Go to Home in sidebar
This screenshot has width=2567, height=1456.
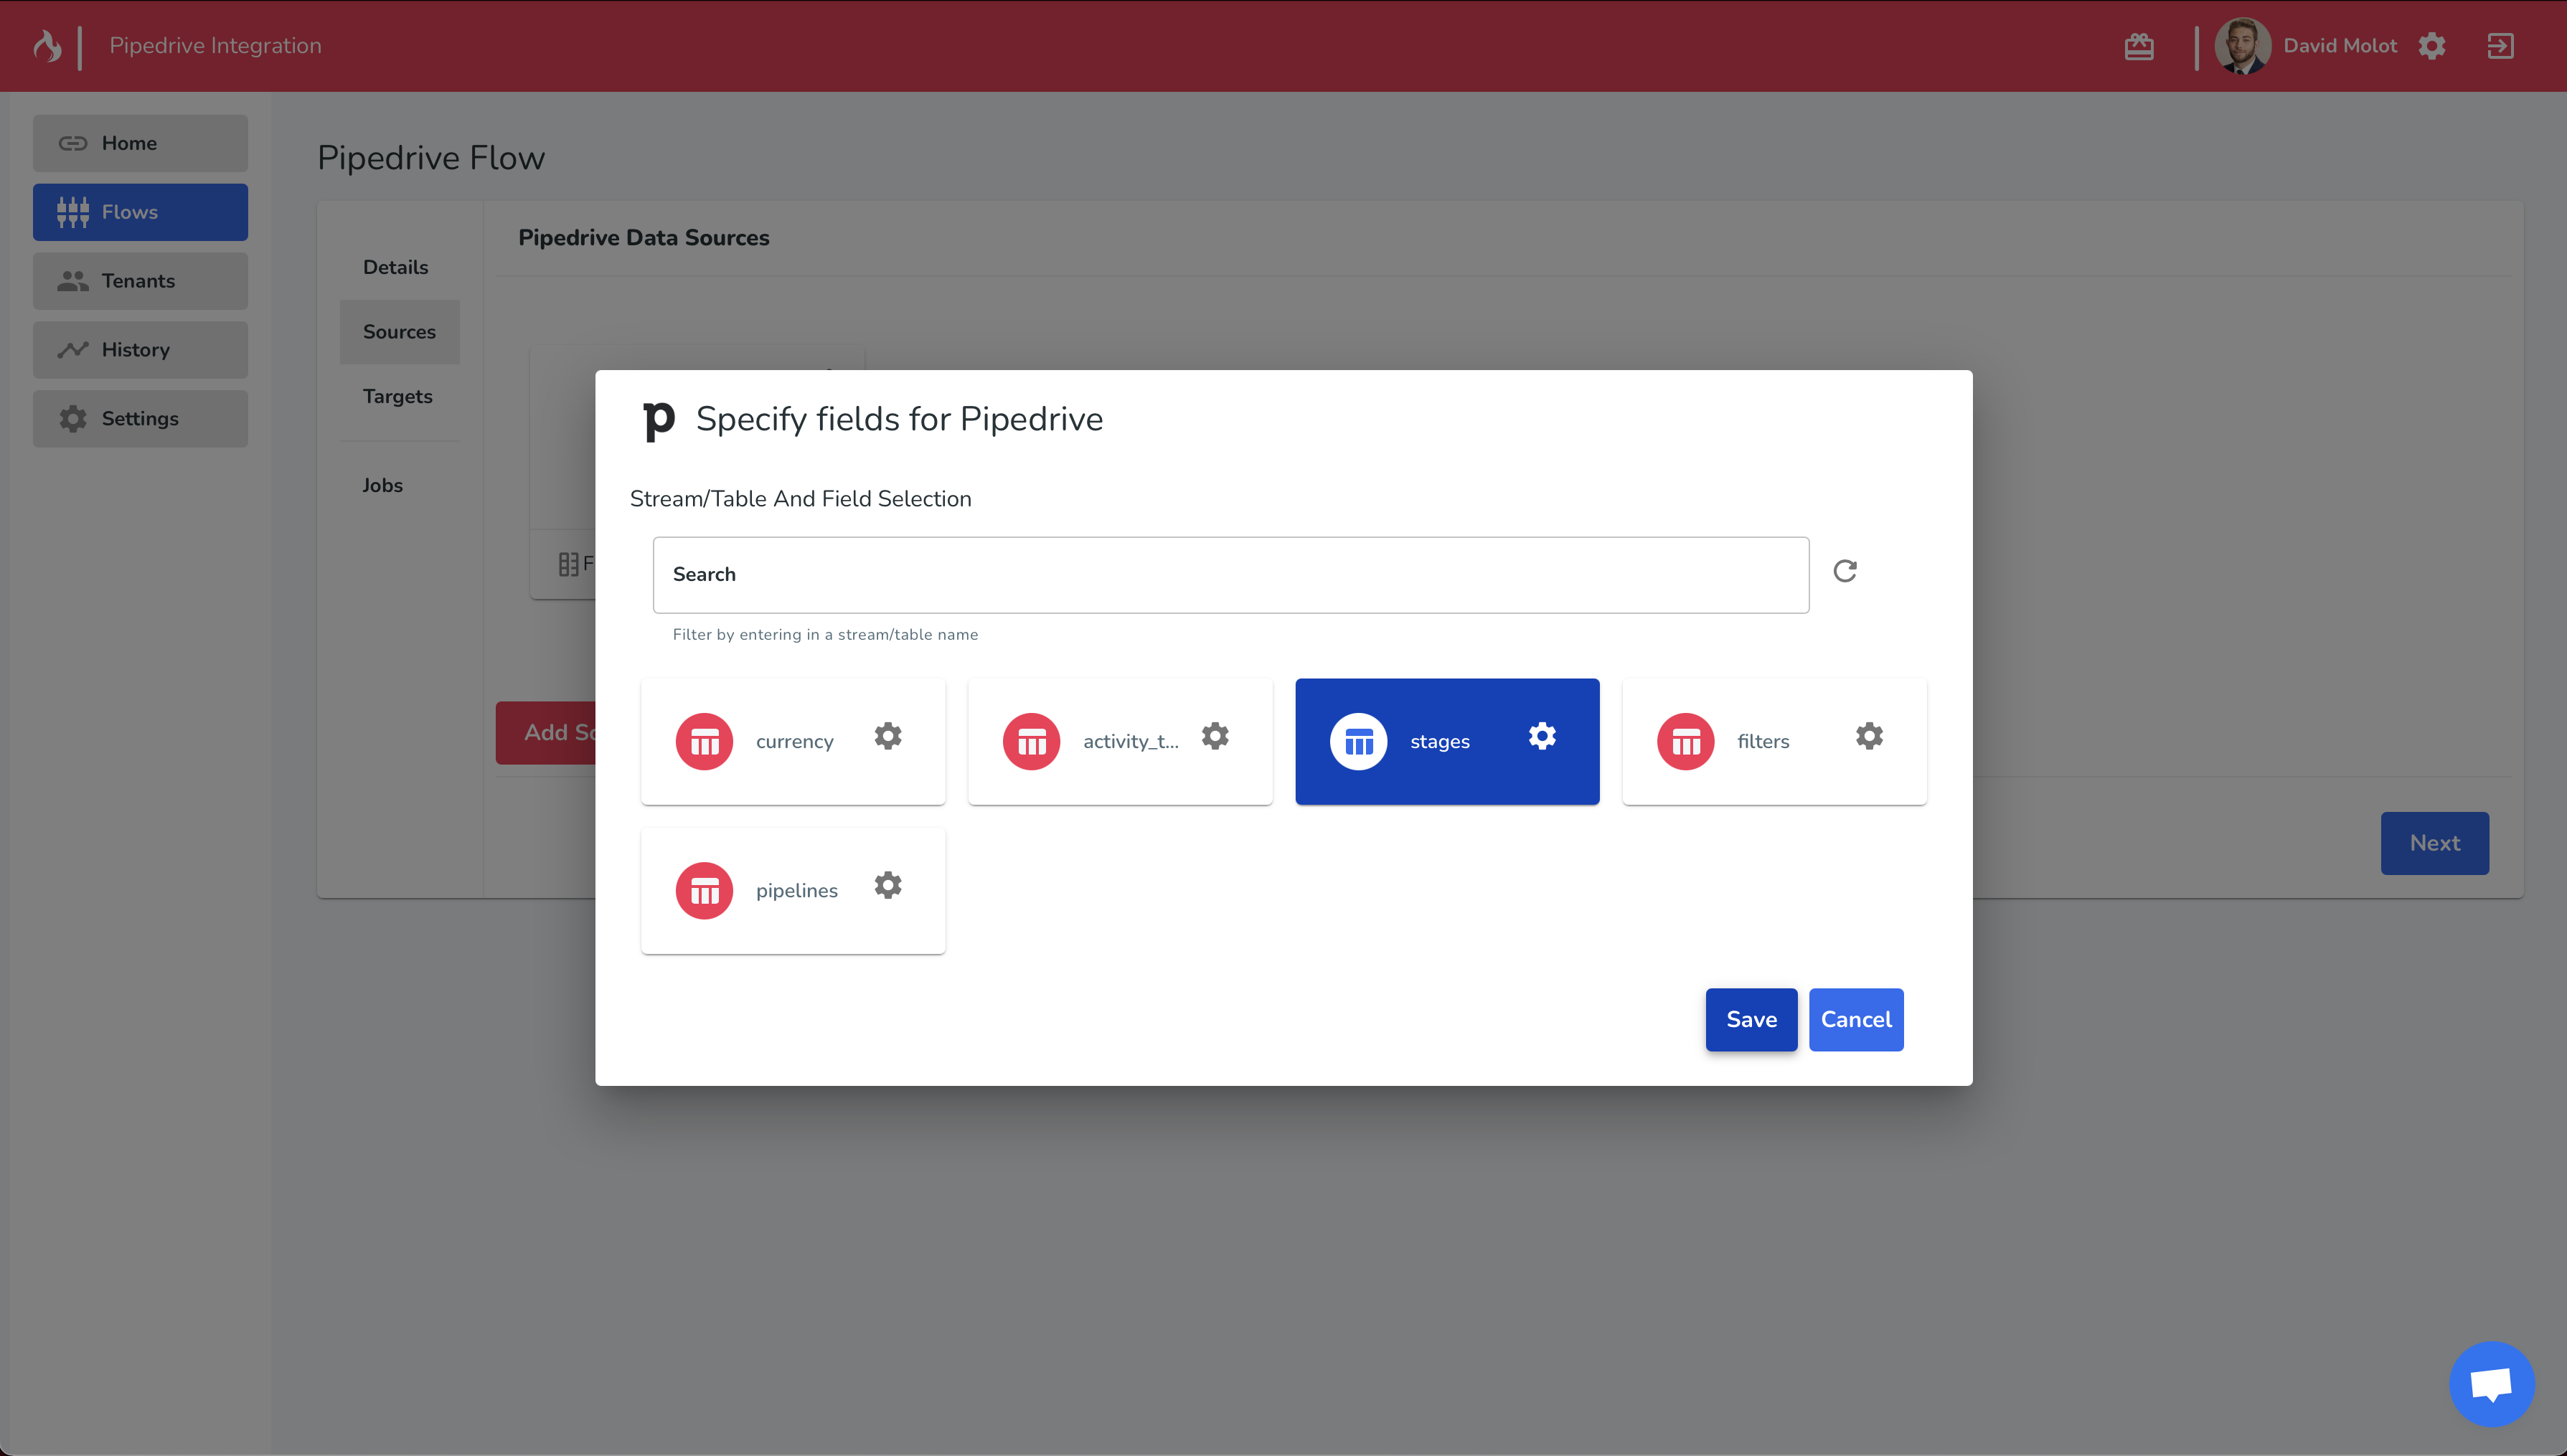pos(140,143)
